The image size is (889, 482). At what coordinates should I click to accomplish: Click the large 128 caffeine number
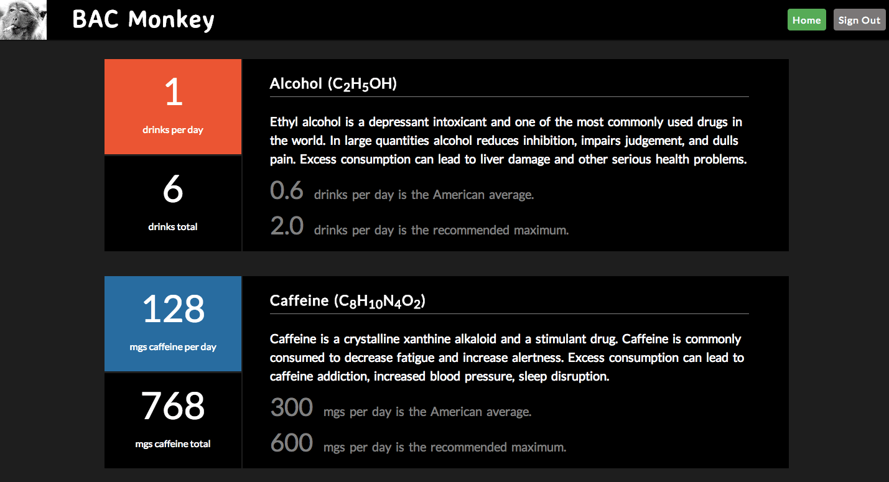173,309
